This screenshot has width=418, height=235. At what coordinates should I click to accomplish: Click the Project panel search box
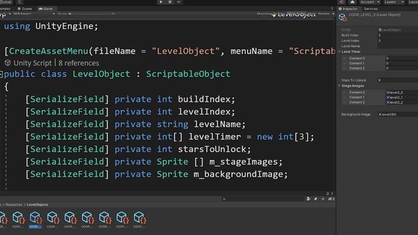263,198
